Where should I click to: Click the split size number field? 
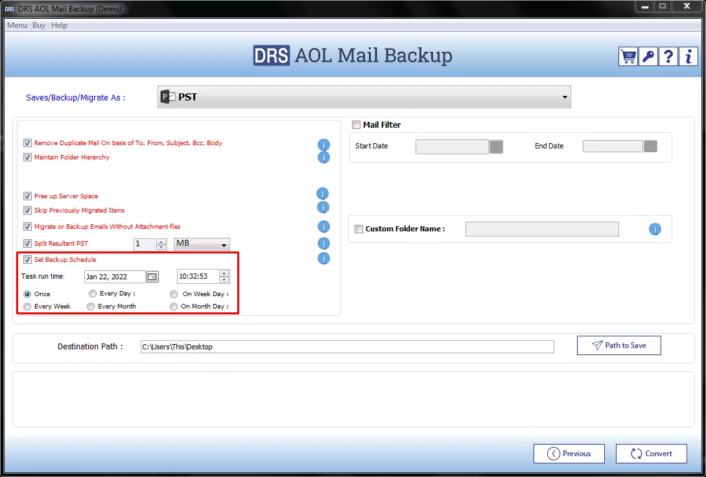pyautogui.click(x=145, y=244)
